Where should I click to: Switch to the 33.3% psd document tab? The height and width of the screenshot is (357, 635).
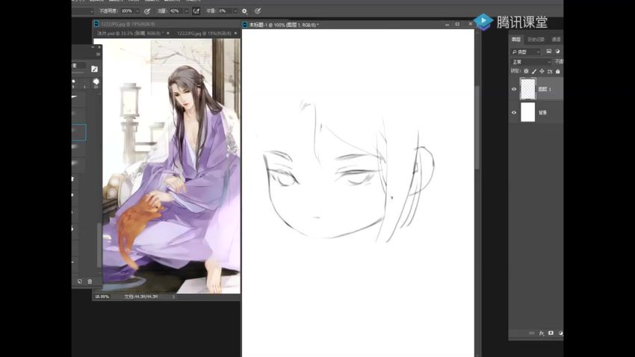(x=131, y=33)
